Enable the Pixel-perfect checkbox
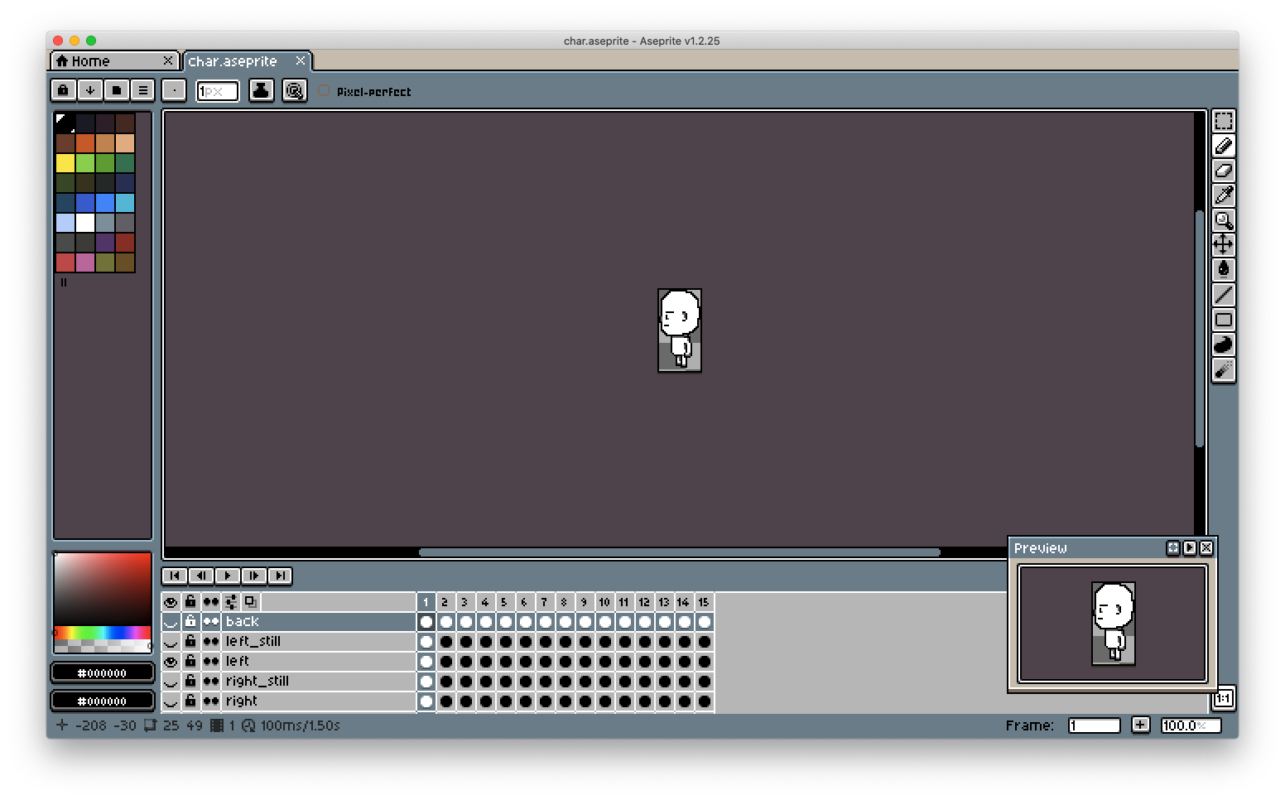1285x800 pixels. [x=324, y=91]
